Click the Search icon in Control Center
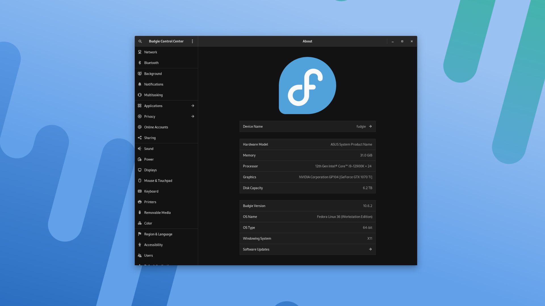545x306 pixels. click(x=140, y=41)
